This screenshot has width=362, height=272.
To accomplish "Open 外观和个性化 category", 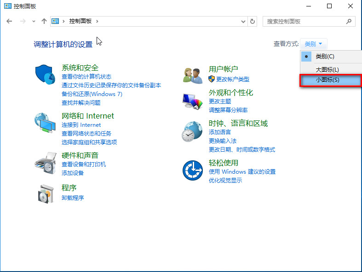I will click(x=231, y=93).
